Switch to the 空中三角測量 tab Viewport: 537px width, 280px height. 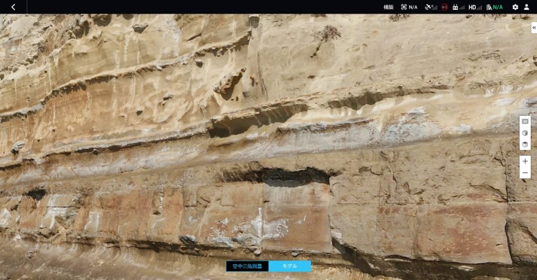pyautogui.click(x=247, y=266)
